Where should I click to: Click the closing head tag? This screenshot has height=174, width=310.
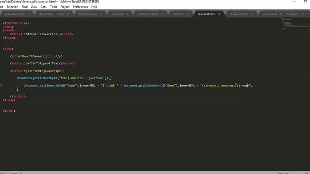pos(9,38)
